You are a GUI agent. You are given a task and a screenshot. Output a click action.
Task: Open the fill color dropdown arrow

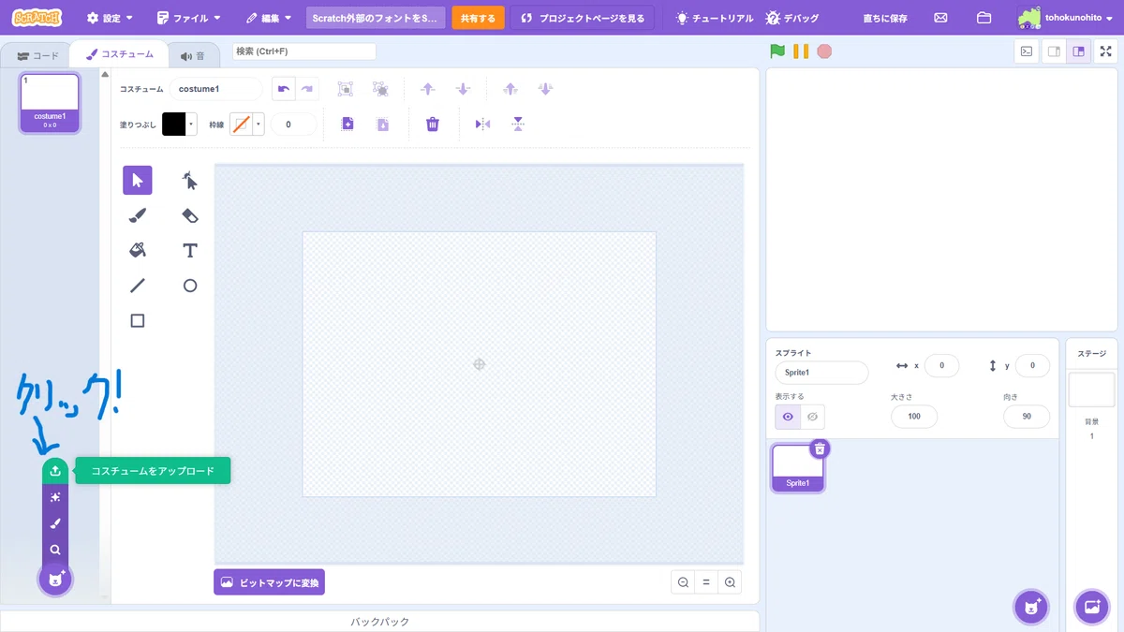(x=192, y=124)
